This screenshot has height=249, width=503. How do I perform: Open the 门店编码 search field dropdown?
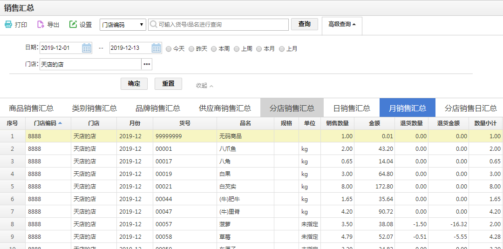(x=123, y=25)
